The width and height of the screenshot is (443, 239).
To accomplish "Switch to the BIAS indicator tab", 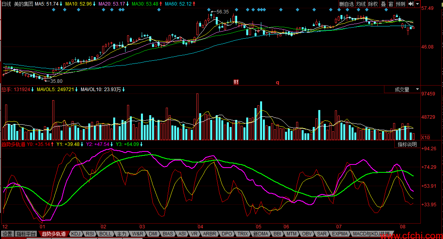I will pyautogui.click(x=168, y=234).
